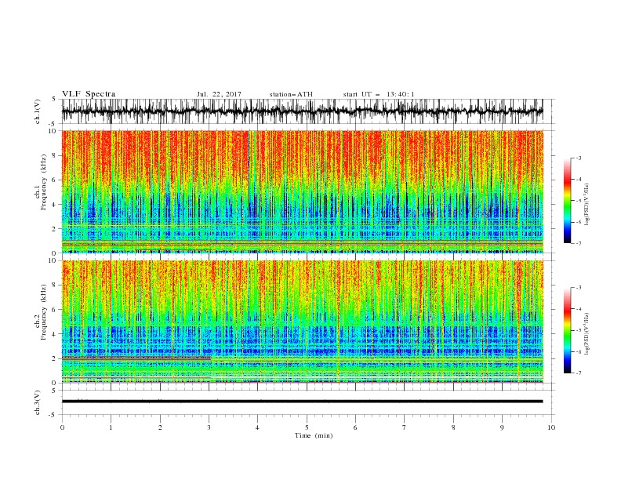This screenshot has height=480, width=621.
Task: Click inside the ch.1 spectrogram panel
Action: [302, 191]
